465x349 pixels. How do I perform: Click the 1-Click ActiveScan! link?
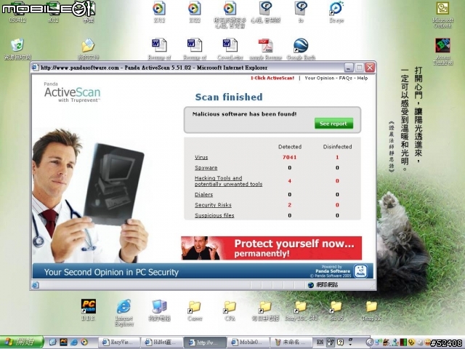(x=272, y=78)
